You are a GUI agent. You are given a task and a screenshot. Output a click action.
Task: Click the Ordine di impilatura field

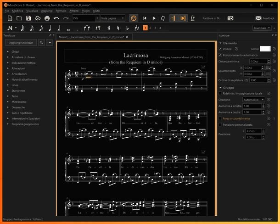[x=258, y=80]
